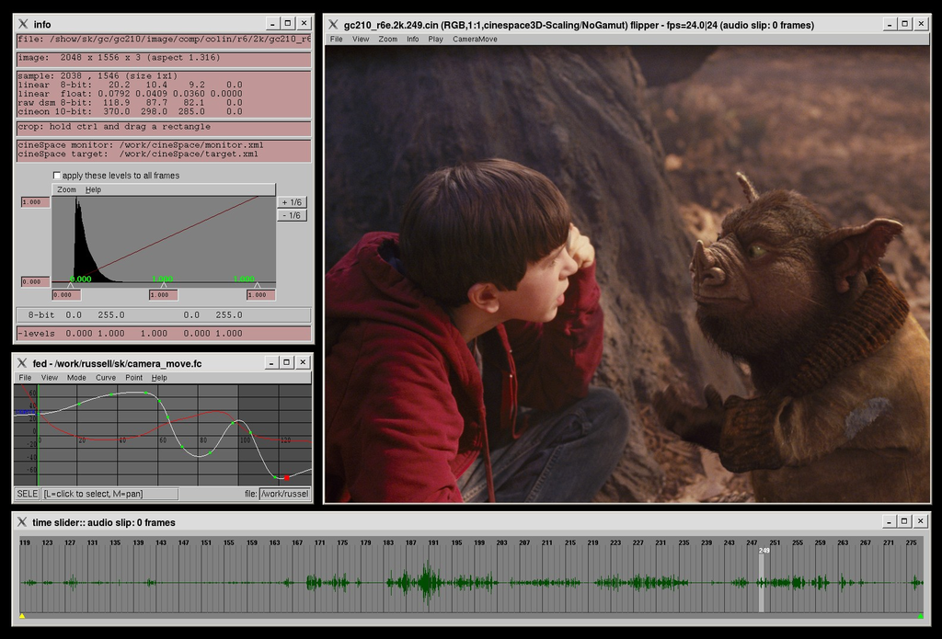
Task: Click the X icon of the flipper window
Action: tap(333, 25)
